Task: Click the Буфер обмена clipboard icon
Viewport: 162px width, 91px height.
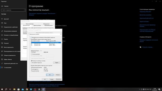Action: [2, 59]
